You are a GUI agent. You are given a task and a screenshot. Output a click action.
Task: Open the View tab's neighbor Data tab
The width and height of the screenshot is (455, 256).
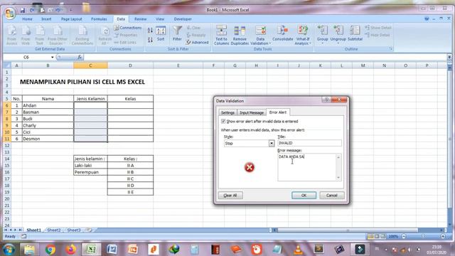pyautogui.click(x=121, y=19)
